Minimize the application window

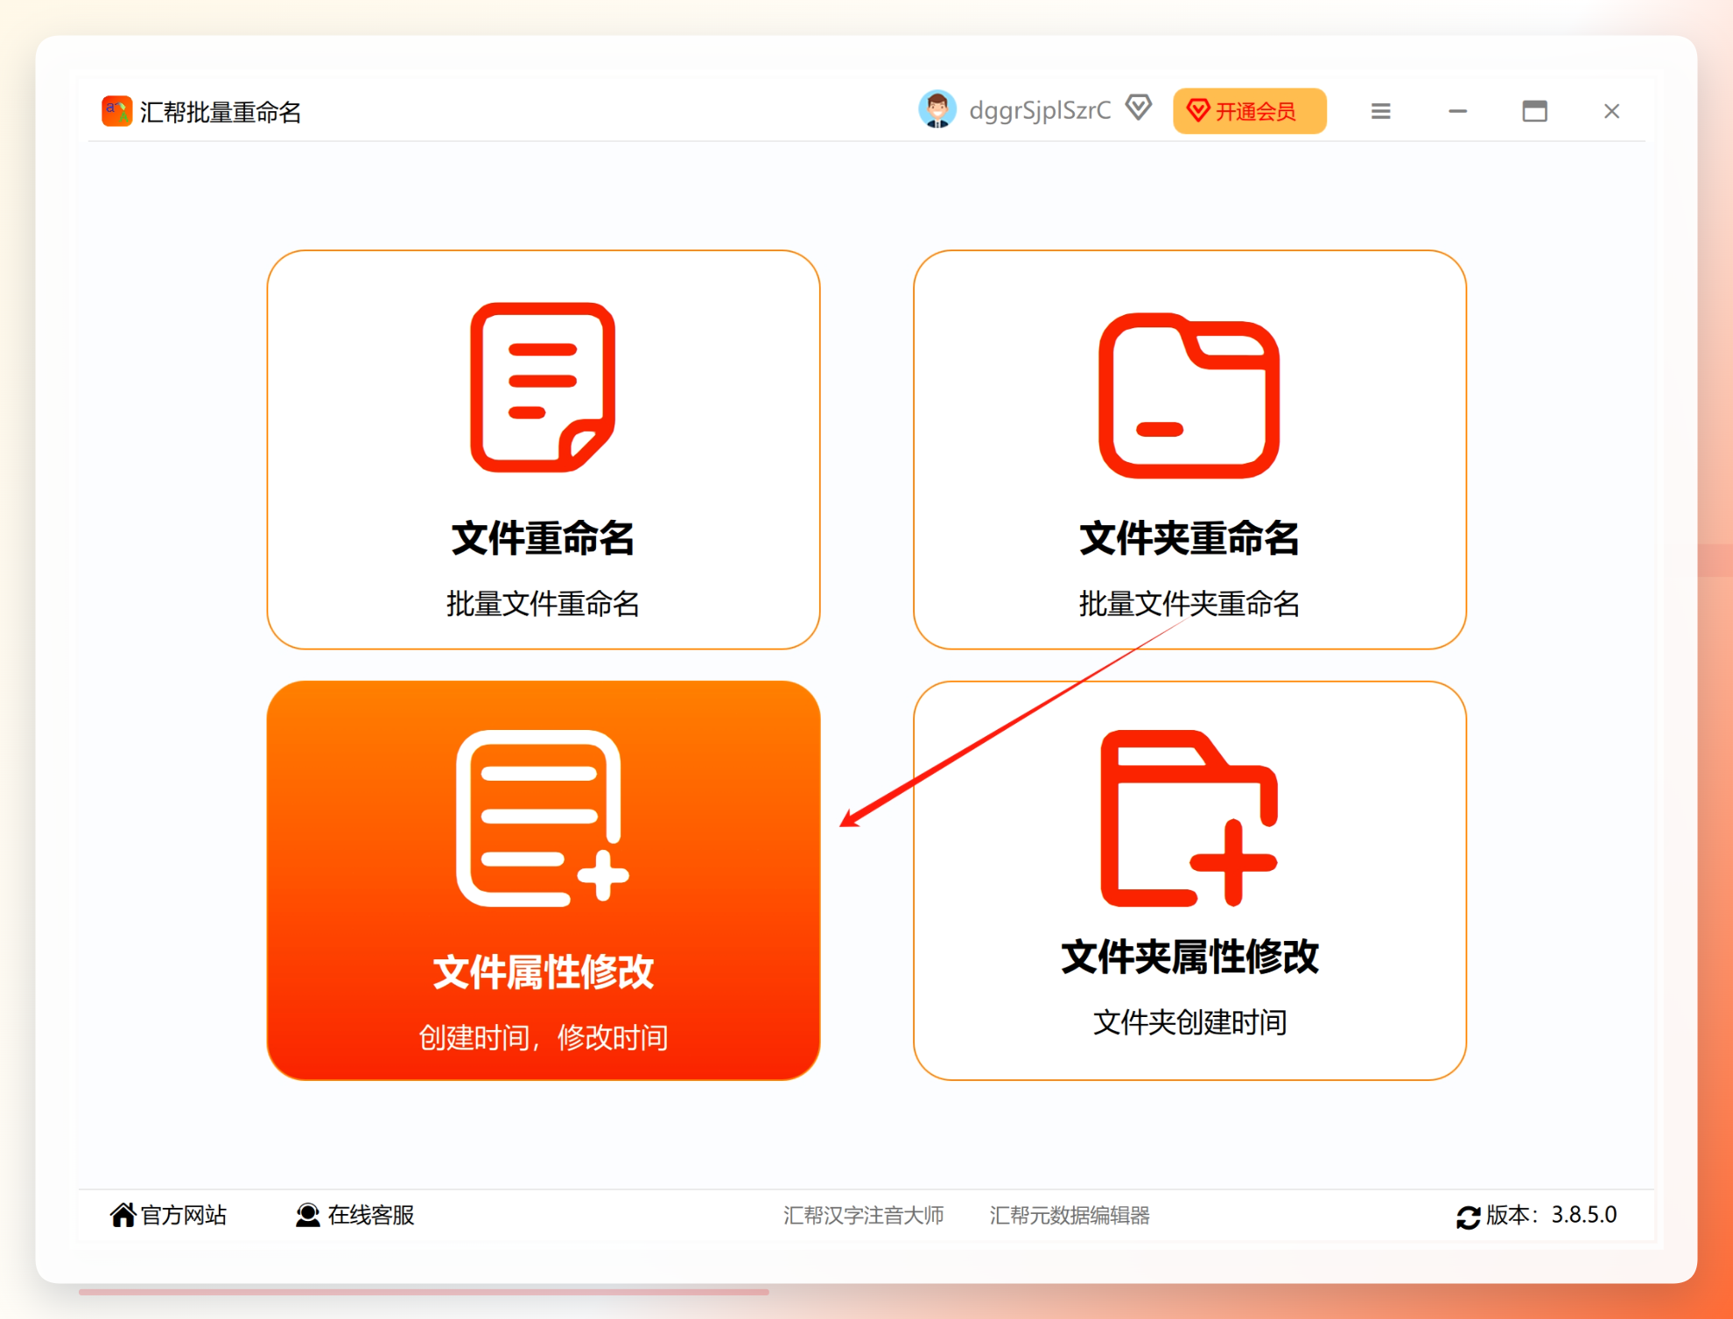(1457, 111)
